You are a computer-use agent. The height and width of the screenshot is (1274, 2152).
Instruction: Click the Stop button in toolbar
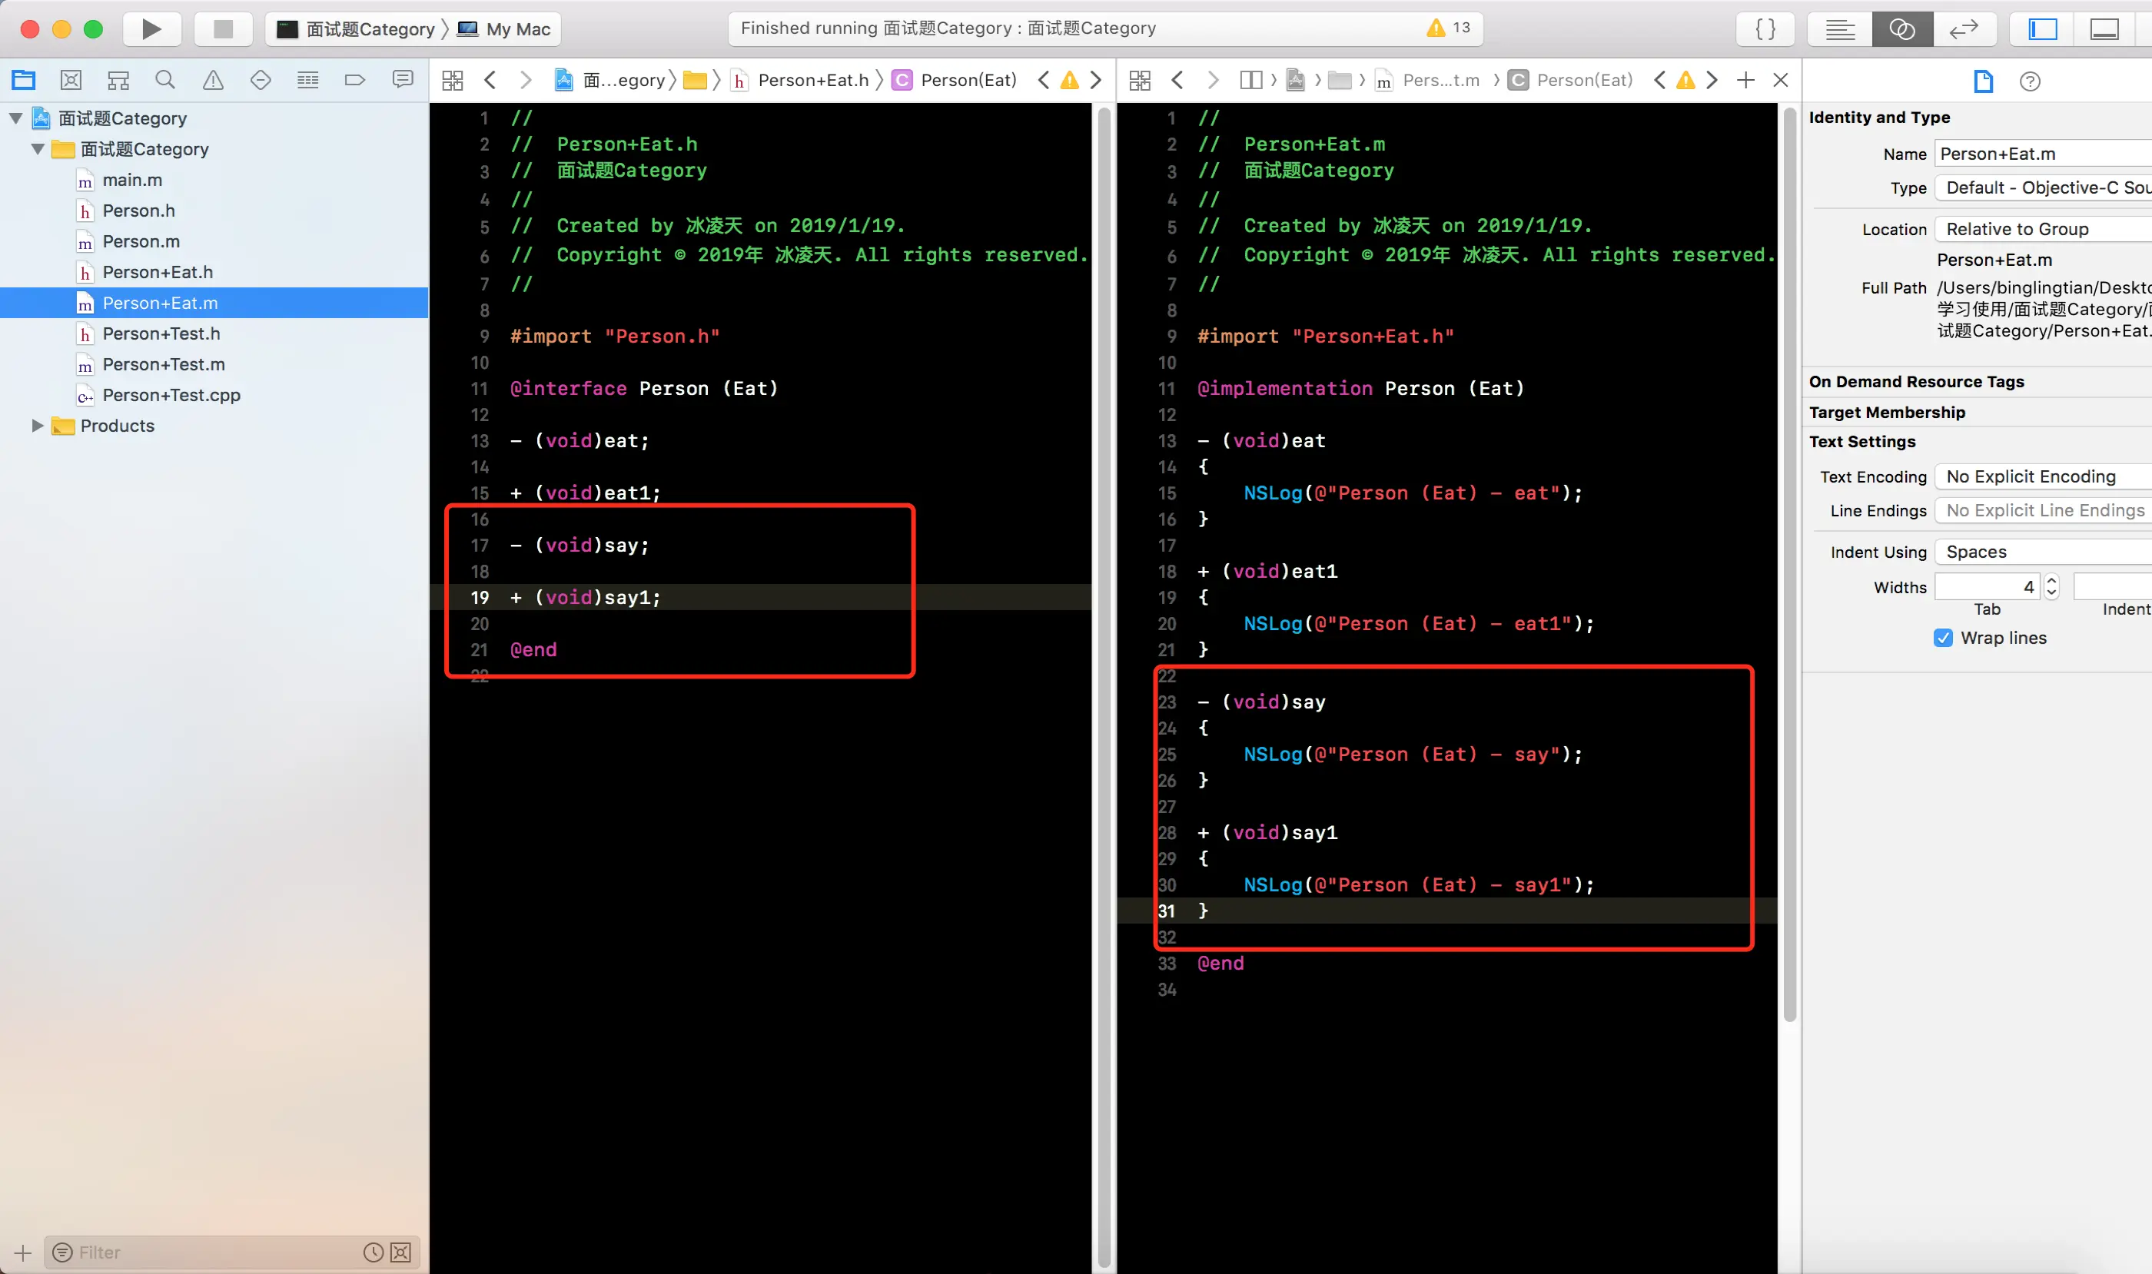click(224, 29)
